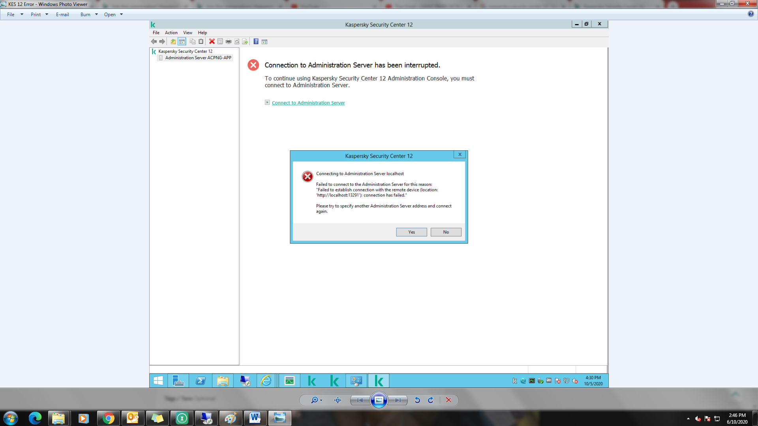Screen dimensions: 758x426
Task: Click the Actual size fit icon
Action: pyautogui.click(x=338, y=400)
